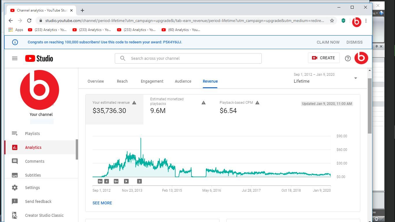Click the browser address bar URL

click(184, 21)
